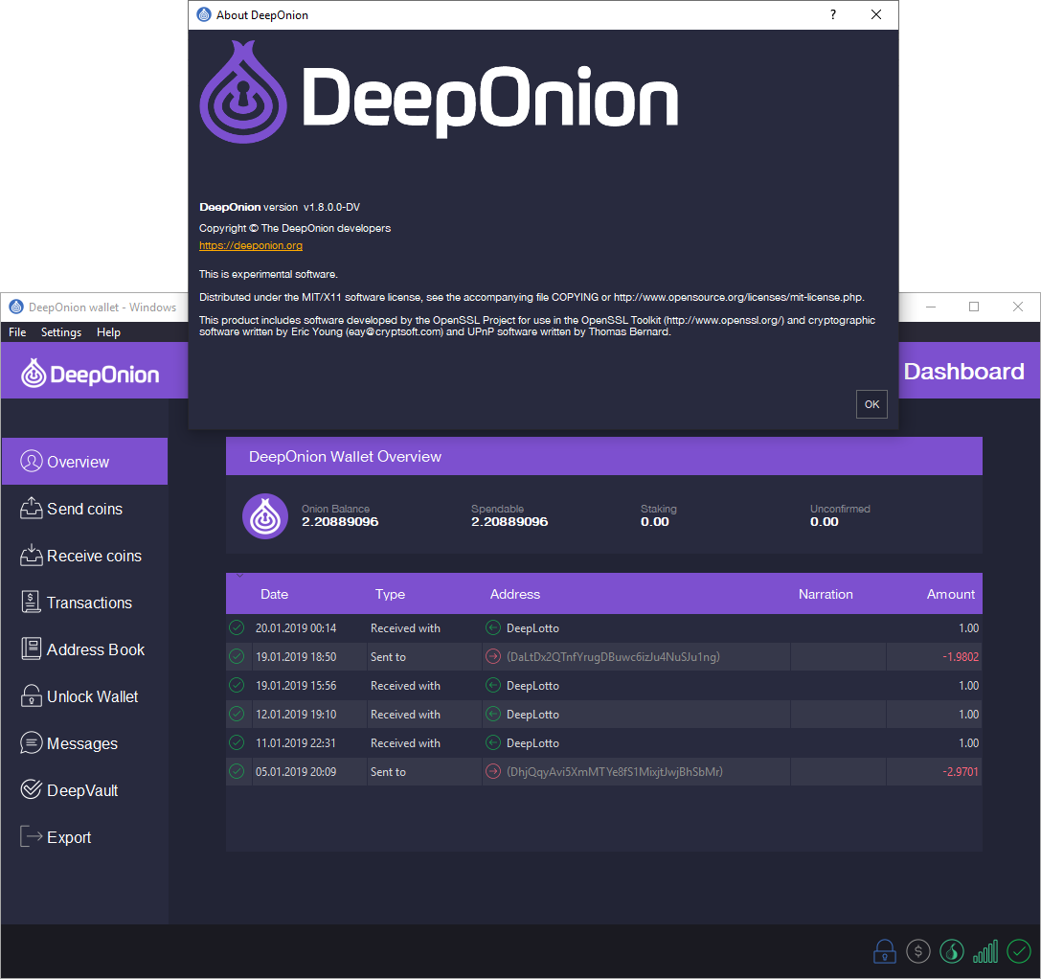
Task: Click the network signal bars icon
Action: pos(985,952)
